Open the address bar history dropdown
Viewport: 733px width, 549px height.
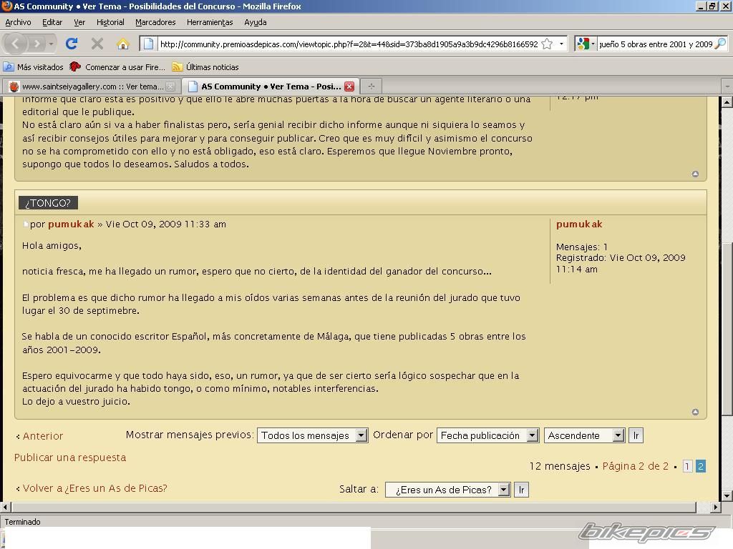561,44
